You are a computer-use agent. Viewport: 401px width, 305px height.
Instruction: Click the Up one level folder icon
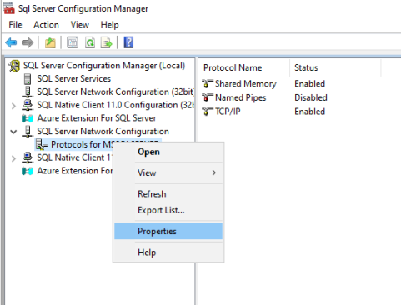[x=50, y=42]
